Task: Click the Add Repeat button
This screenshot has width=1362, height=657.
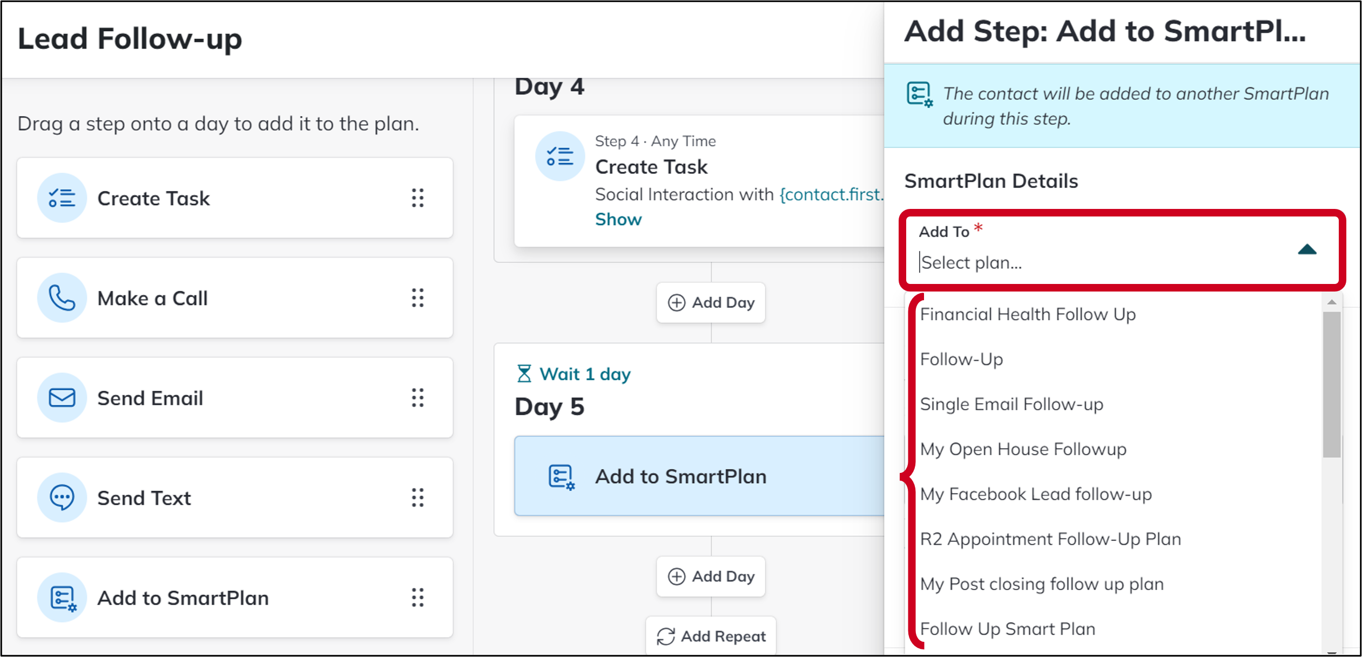Action: tap(711, 636)
